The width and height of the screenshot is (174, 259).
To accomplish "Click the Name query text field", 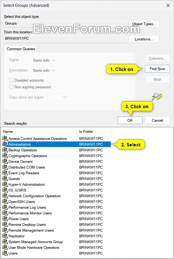I will click(95, 60).
